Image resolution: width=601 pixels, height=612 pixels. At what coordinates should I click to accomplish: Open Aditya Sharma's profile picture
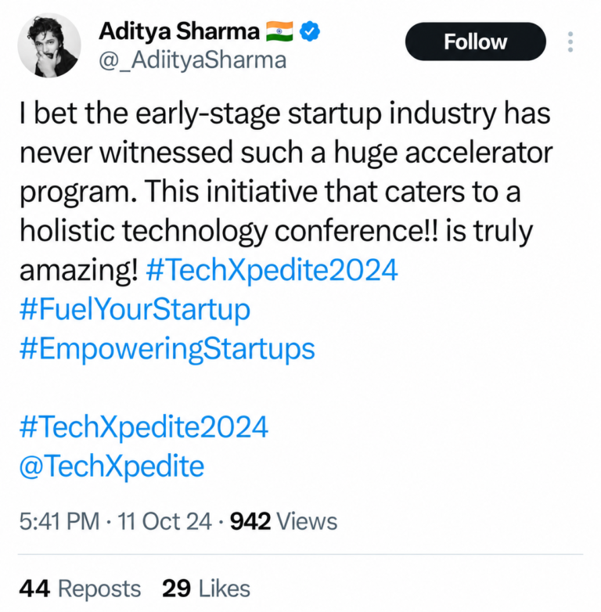pos(49,45)
